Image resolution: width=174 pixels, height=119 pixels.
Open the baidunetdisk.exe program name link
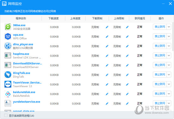tap(24, 92)
